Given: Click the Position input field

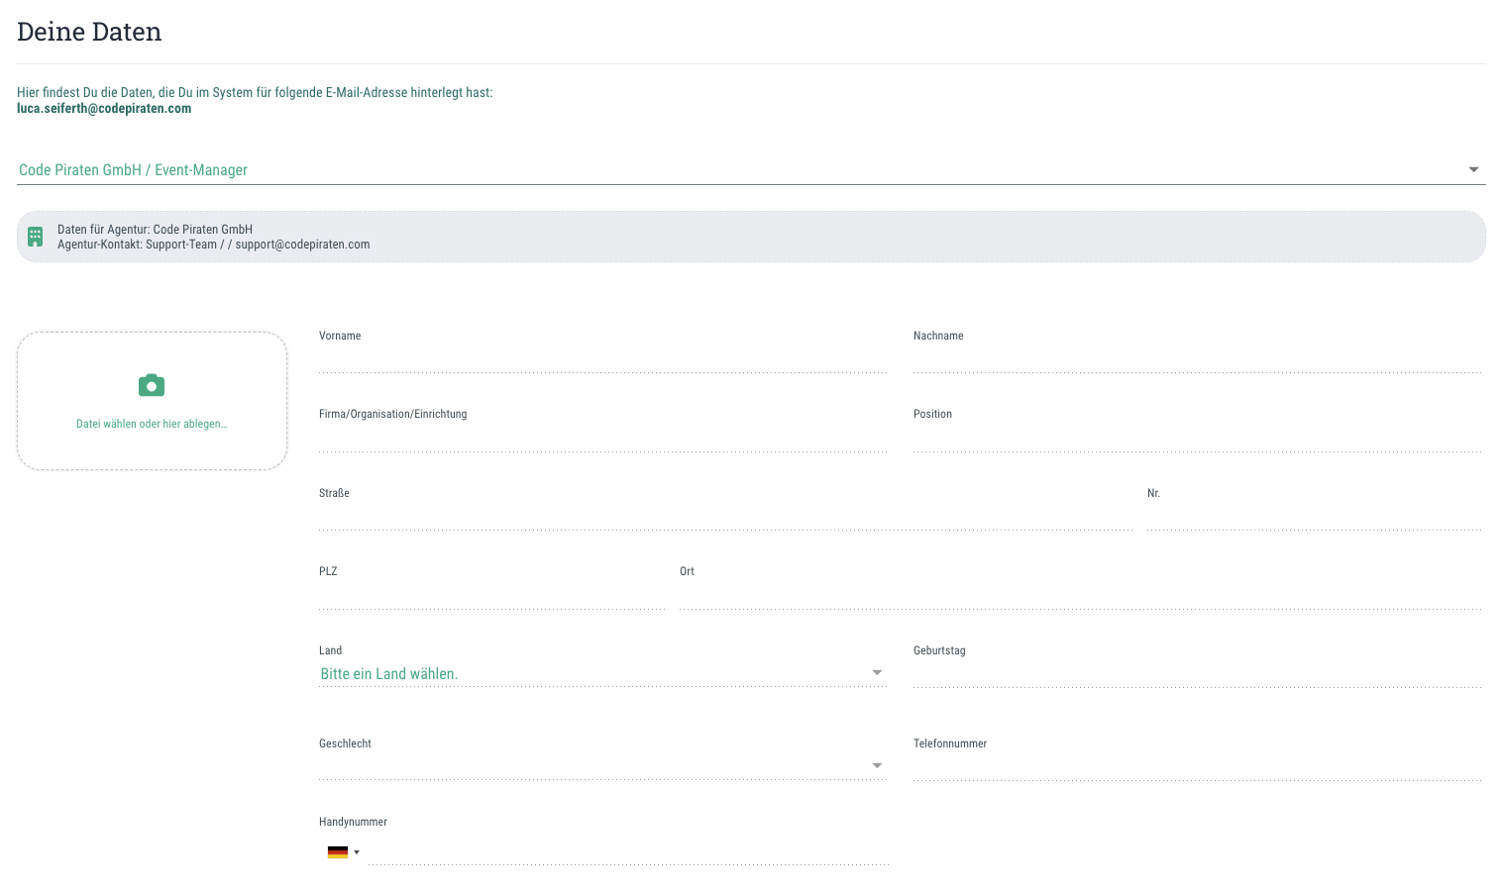Looking at the screenshot, I should (x=1197, y=439).
